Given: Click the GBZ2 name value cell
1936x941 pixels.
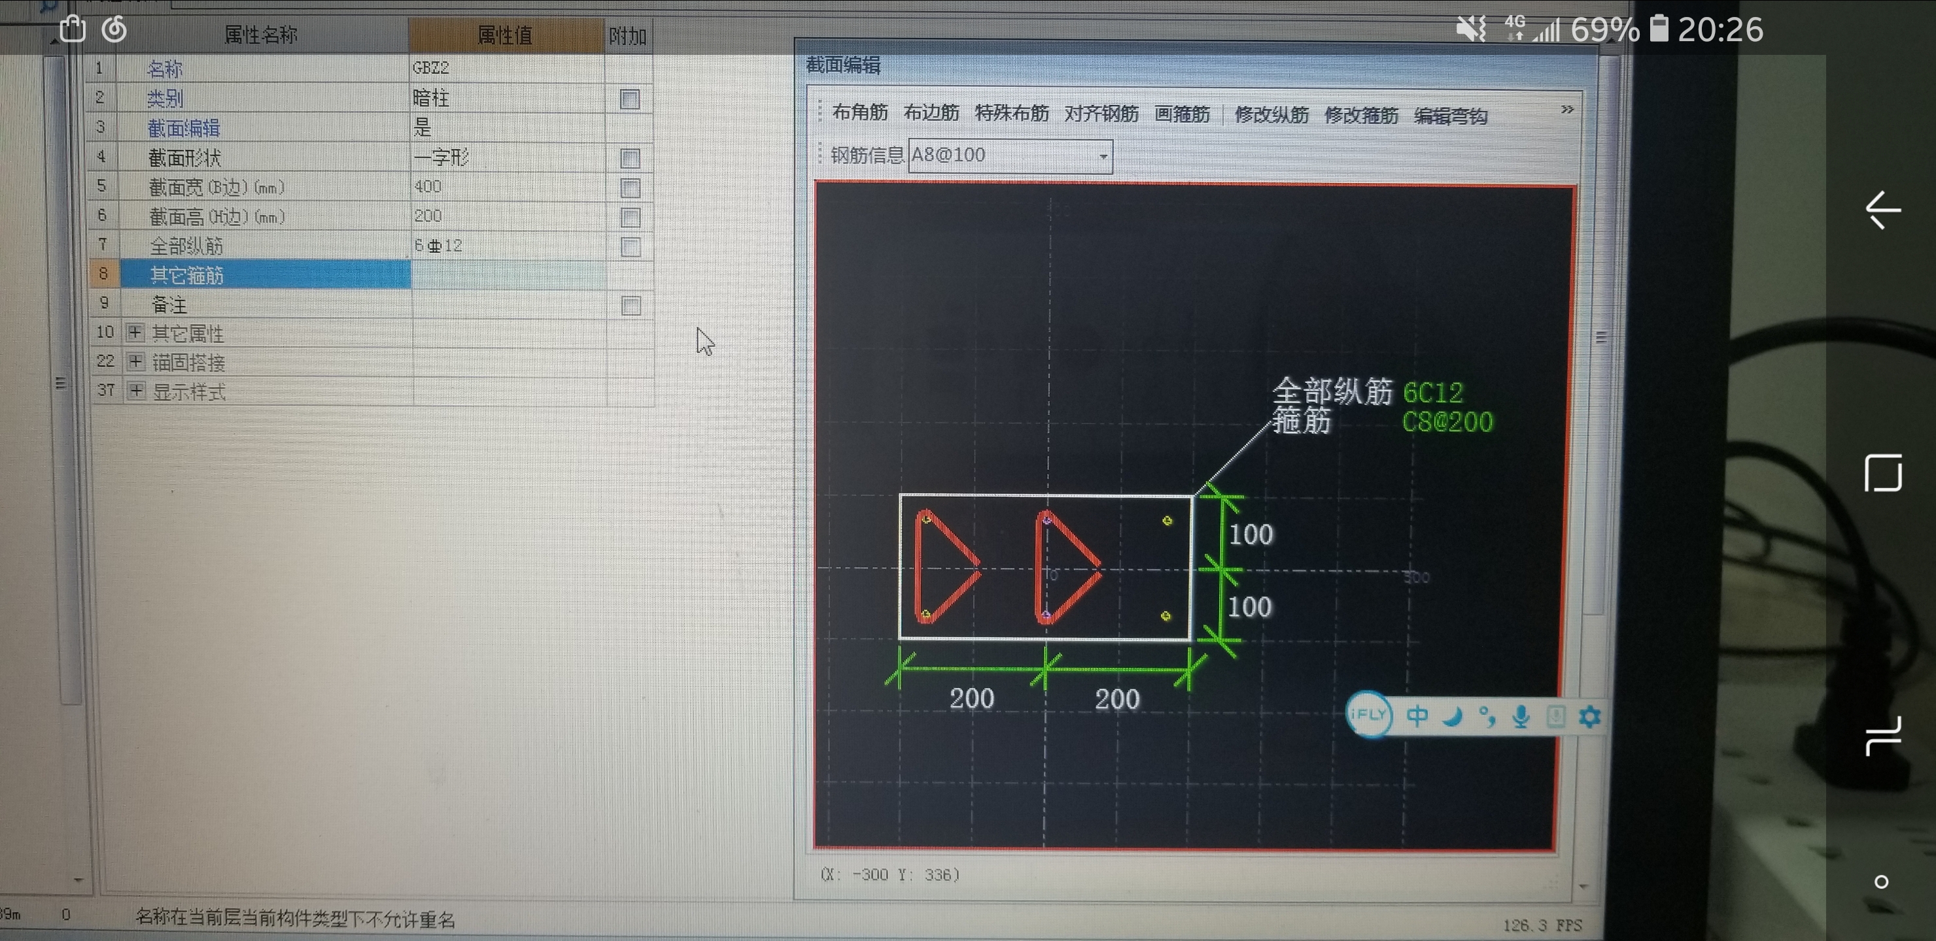Looking at the screenshot, I should pos(508,67).
